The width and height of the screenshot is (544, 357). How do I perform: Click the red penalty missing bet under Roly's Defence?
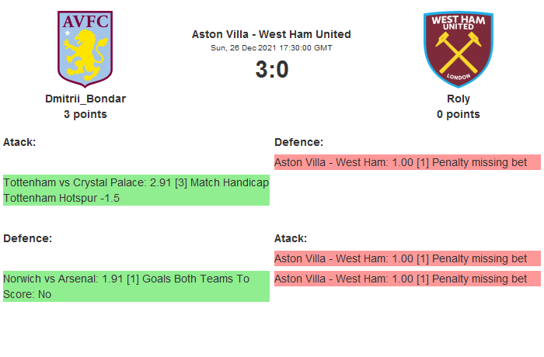[x=406, y=162]
